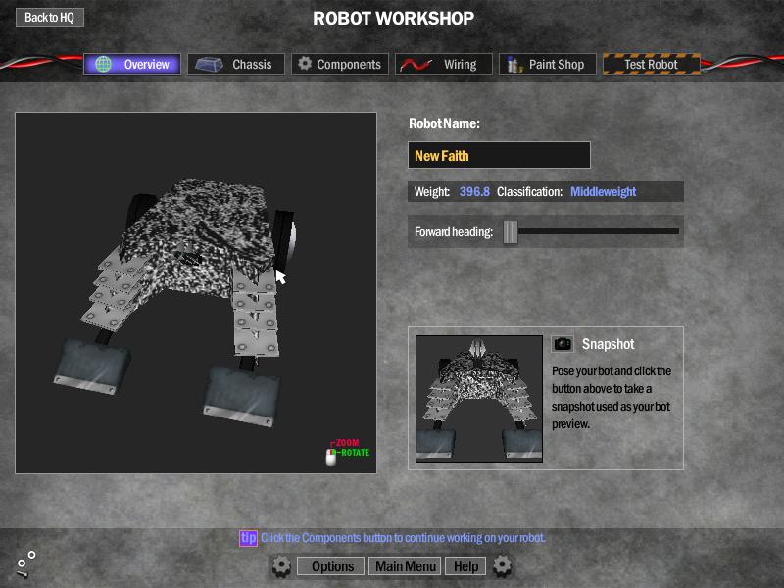Viewport: 784px width, 588px height.
Task: Launch Test Robot mode
Action: (652, 65)
